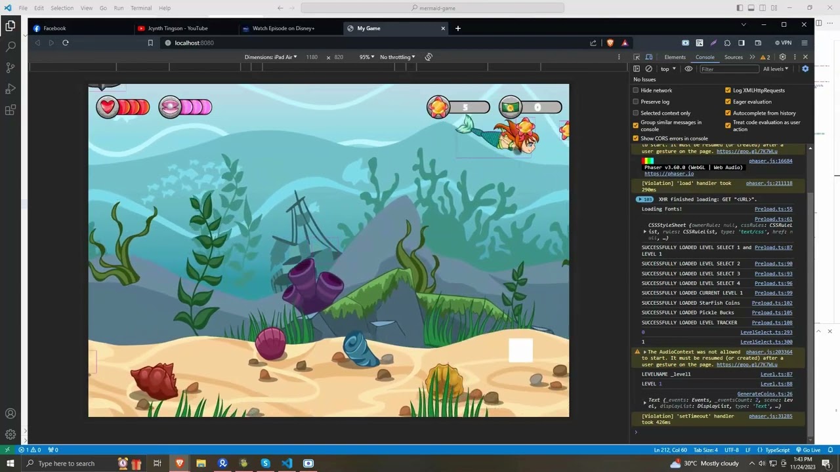Open VS Code Selection menu
This screenshot has height=472, width=840.
click(62, 8)
